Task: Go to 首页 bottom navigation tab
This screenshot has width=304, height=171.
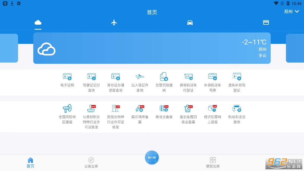Action: point(31,163)
